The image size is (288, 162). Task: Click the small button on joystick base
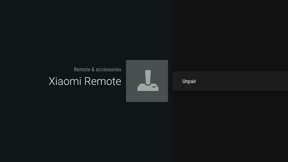154,87
